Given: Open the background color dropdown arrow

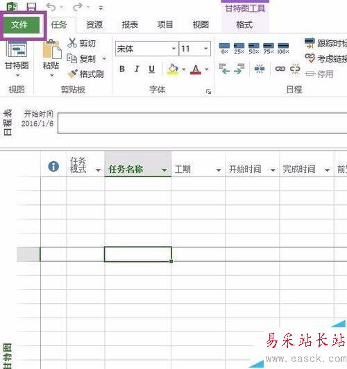Looking at the screenshot, I should [x=184, y=69].
